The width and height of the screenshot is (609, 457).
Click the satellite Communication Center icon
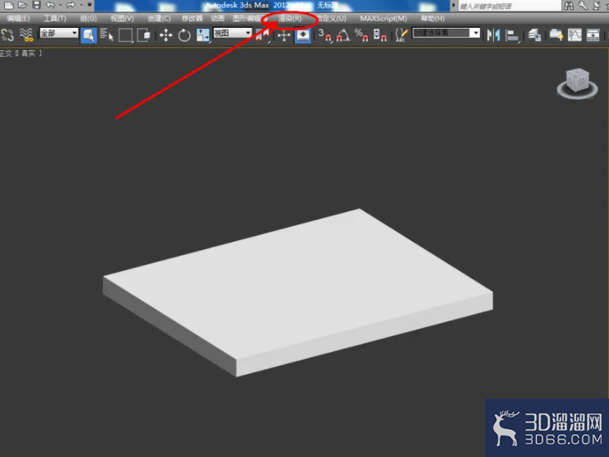(597, 5)
